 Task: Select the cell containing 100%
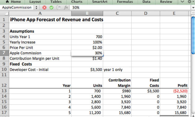tap(87, 42)
